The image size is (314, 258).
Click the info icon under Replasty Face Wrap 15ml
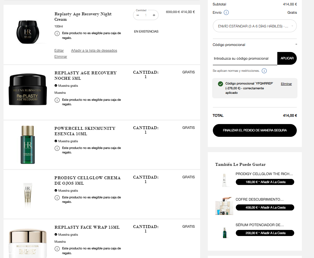[57, 248]
